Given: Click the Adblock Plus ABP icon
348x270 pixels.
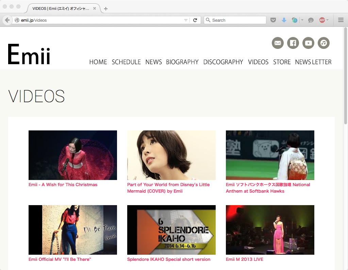Looking at the screenshot, I should (x=322, y=20).
